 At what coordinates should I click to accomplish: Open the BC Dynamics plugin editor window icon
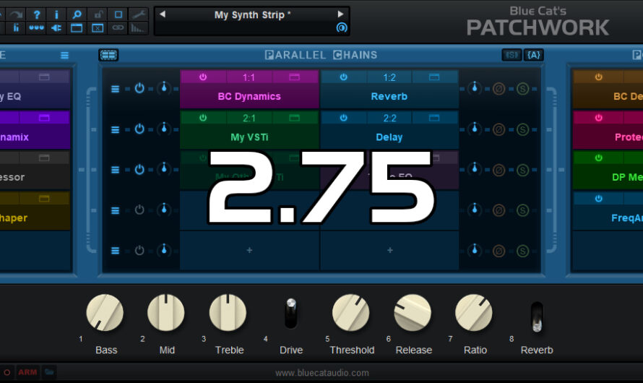click(294, 77)
